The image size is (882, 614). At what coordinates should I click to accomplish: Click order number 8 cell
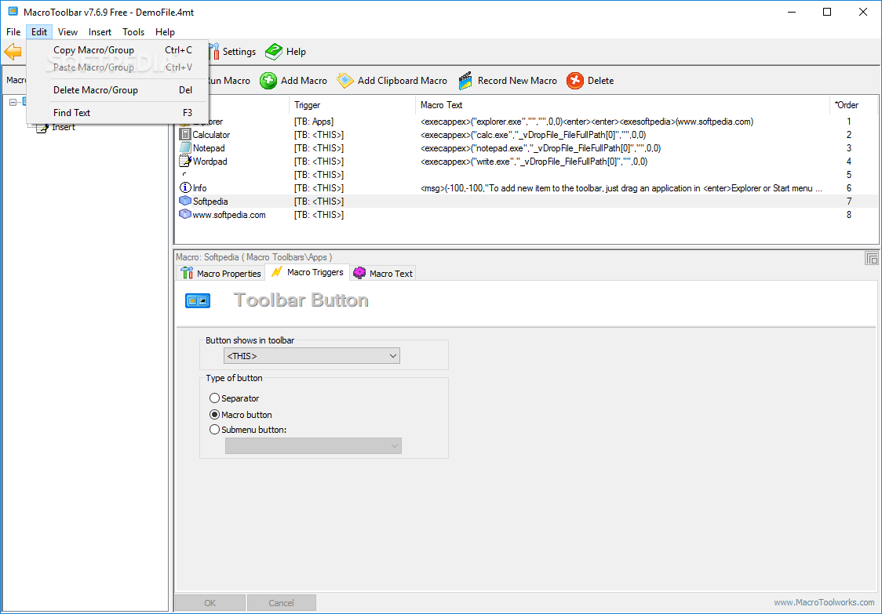click(849, 215)
